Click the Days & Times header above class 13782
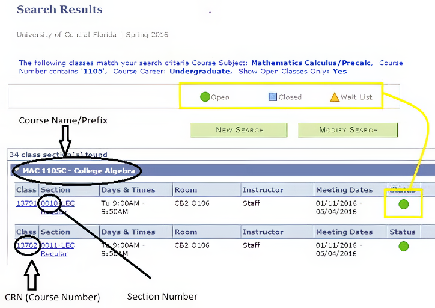Viewport: 435px width, 308px height. click(128, 232)
